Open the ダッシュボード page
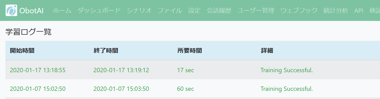 coord(99,10)
